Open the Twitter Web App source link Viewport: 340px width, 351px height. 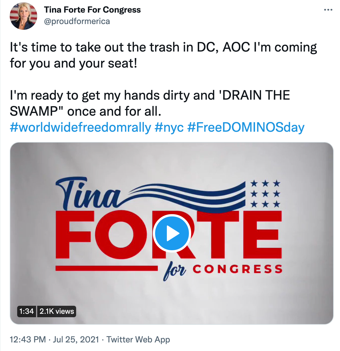(138, 340)
